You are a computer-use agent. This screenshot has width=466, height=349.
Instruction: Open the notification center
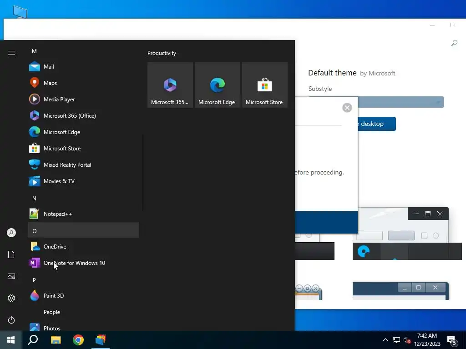tap(453, 341)
